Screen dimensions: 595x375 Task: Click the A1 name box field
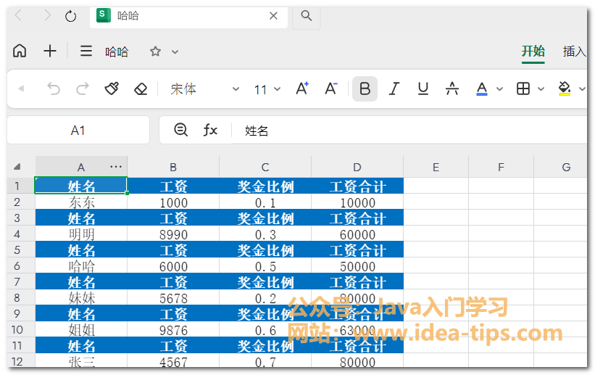(x=78, y=131)
